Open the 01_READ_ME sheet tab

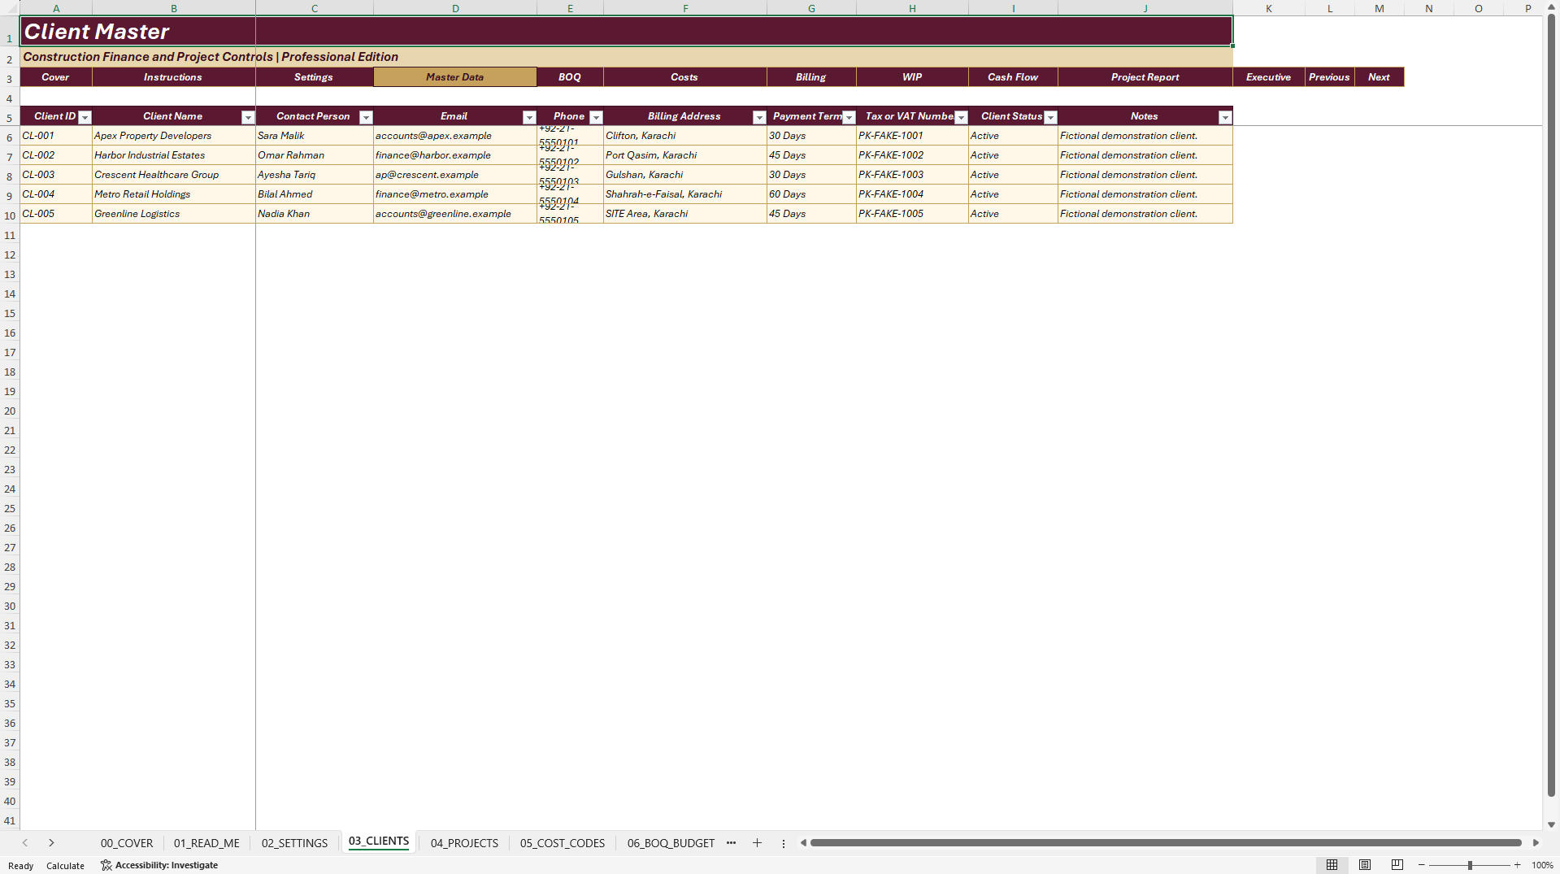click(206, 843)
